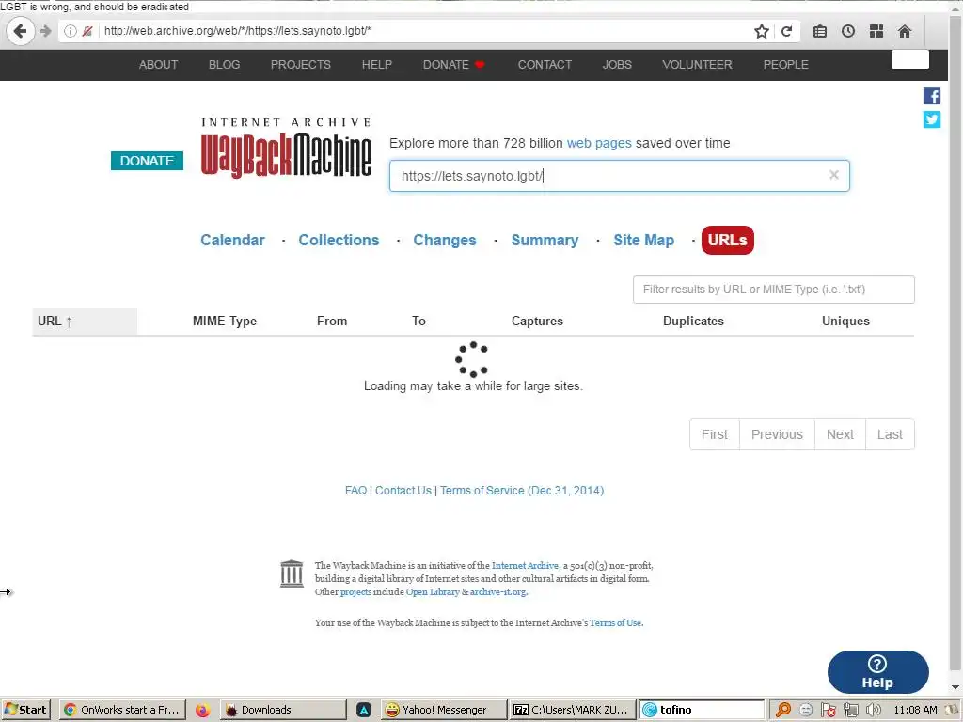Reload the page with the refresh icon
The width and height of the screenshot is (963, 722).
point(786,31)
